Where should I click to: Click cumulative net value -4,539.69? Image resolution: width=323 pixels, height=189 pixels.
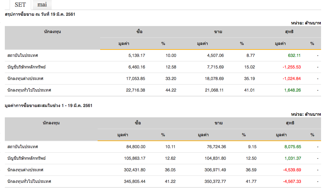(x=292, y=170)
